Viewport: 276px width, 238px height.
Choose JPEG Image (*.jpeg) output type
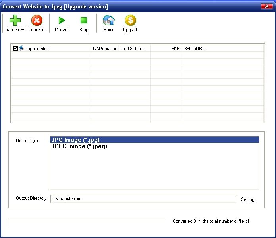point(79,146)
